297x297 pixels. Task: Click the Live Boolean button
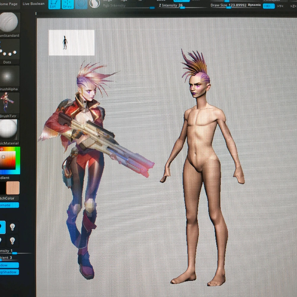[x=34, y=4]
